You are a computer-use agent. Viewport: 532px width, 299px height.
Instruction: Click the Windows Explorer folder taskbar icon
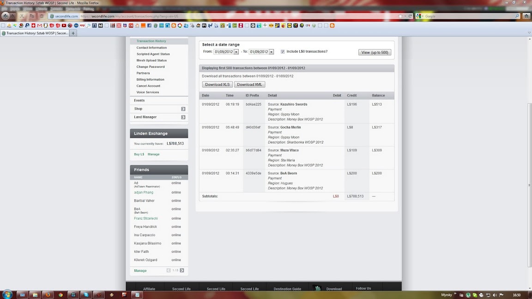tap(35, 295)
